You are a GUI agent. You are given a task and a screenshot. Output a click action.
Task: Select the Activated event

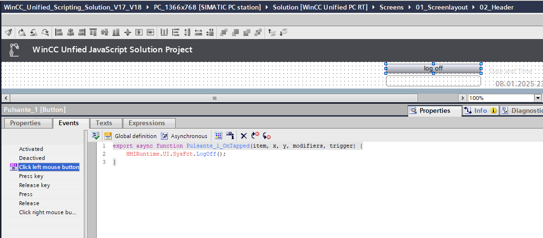point(31,149)
